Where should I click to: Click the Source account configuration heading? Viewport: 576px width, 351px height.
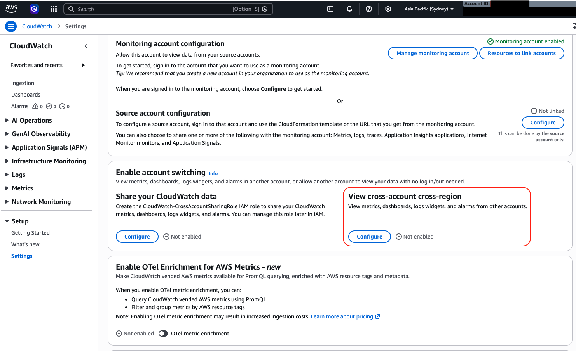[x=163, y=113]
